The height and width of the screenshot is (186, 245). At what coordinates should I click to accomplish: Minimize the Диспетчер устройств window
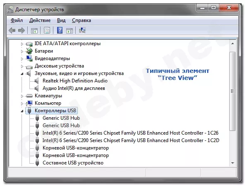point(202,8)
